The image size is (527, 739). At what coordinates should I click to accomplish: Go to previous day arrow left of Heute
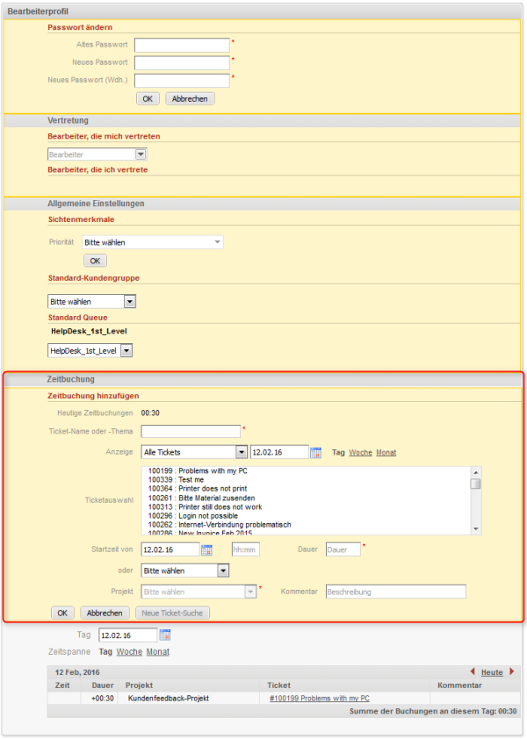point(473,671)
